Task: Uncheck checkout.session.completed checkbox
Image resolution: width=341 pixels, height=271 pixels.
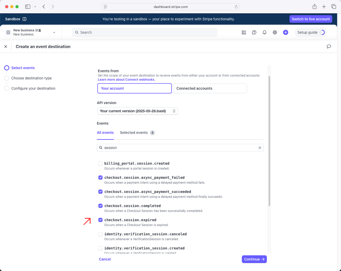Action: 100,206
